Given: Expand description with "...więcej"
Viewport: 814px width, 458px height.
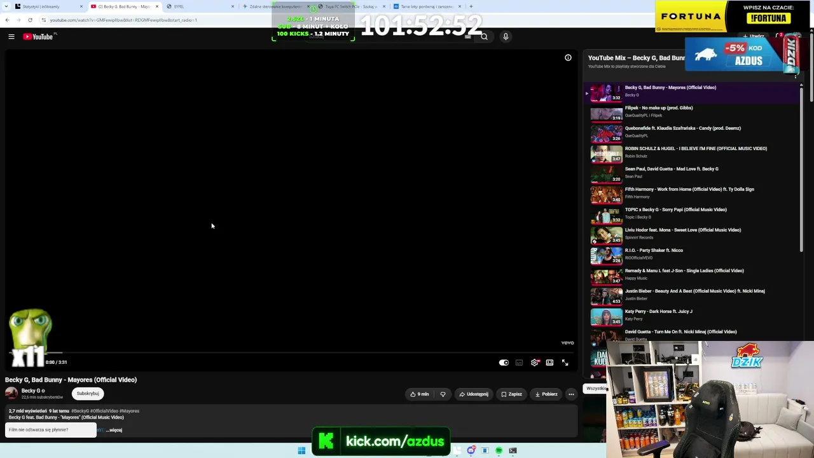Looking at the screenshot, I should point(114,430).
